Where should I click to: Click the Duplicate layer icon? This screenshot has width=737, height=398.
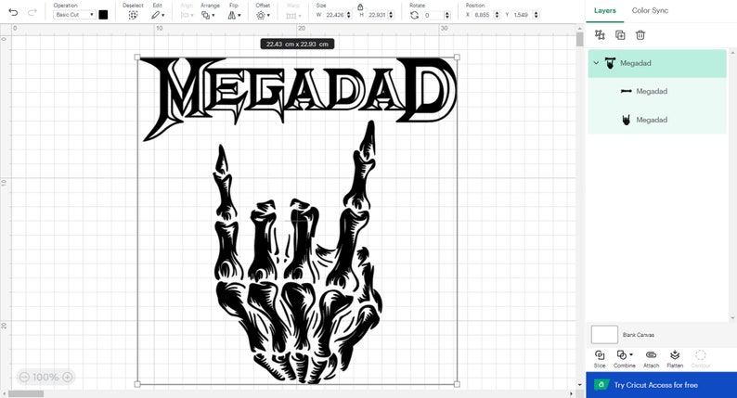[x=620, y=34]
